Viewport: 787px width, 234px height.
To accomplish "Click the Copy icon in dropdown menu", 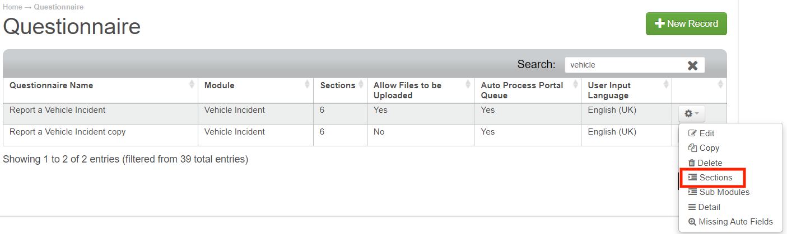I will tap(692, 148).
